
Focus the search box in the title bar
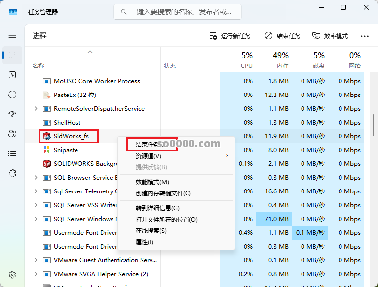(x=178, y=12)
